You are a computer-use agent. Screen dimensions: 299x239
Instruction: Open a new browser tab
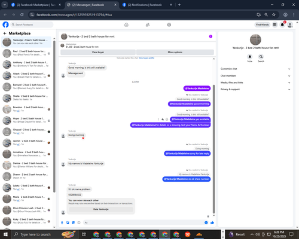pos(179,5)
